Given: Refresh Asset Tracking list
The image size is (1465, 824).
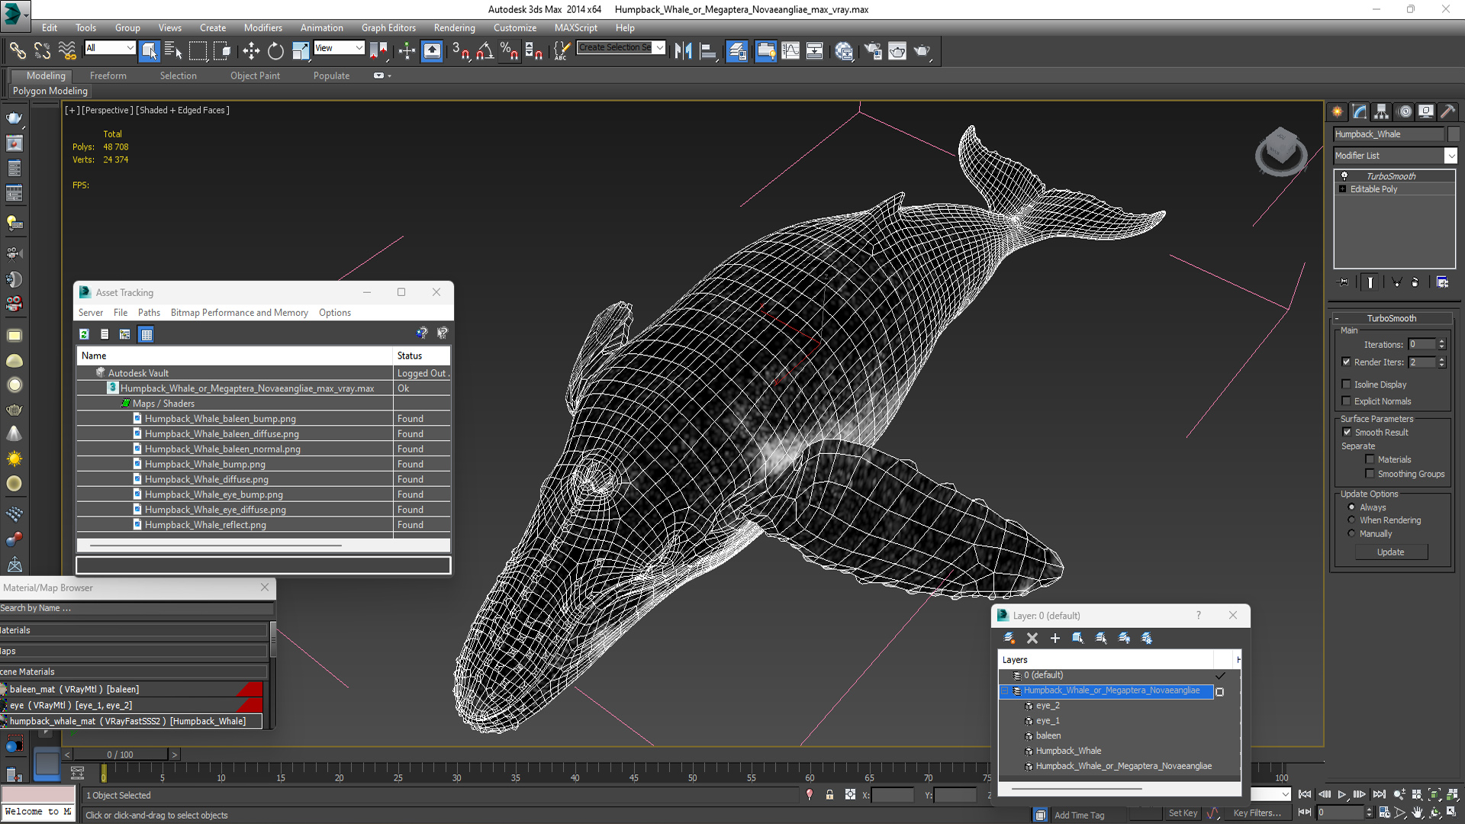Looking at the screenshot, I should [x=84, y=334].
